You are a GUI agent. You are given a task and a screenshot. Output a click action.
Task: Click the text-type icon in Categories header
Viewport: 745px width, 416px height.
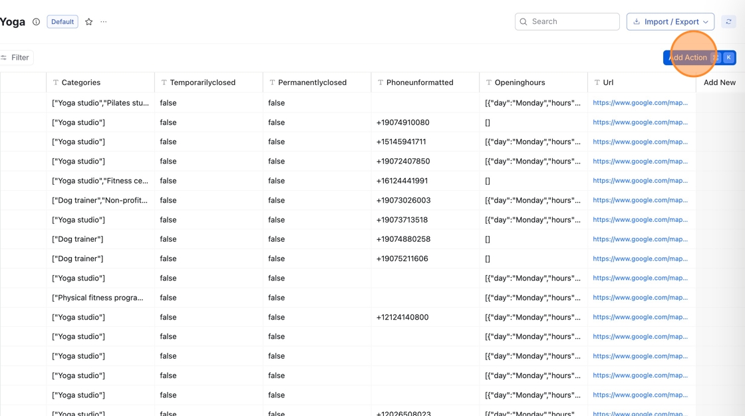click(x=56, y=82)
